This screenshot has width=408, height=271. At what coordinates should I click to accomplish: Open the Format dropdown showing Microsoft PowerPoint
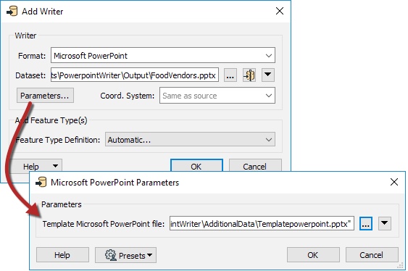click(x=163, y=55)
